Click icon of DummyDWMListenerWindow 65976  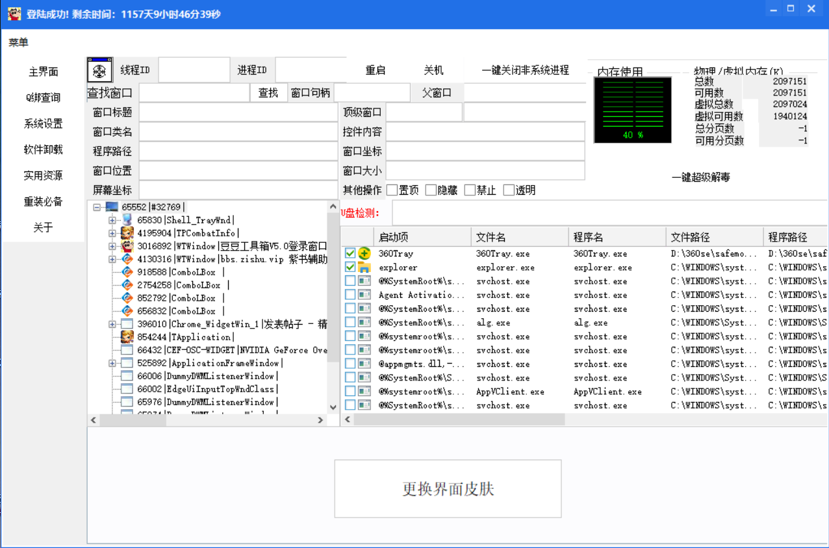(127, 402)
